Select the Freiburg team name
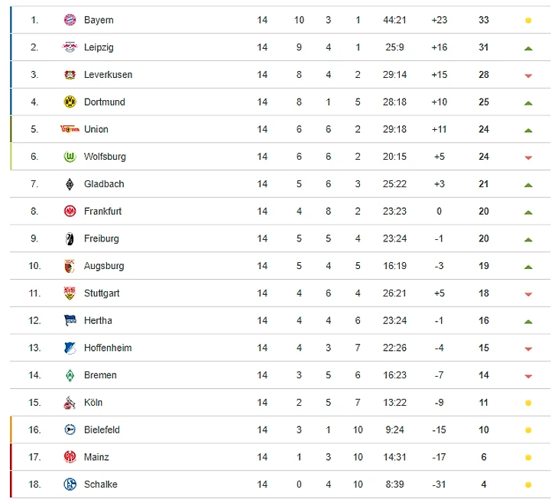This screenshot has width=558, height=499. (x=102, y=238)
